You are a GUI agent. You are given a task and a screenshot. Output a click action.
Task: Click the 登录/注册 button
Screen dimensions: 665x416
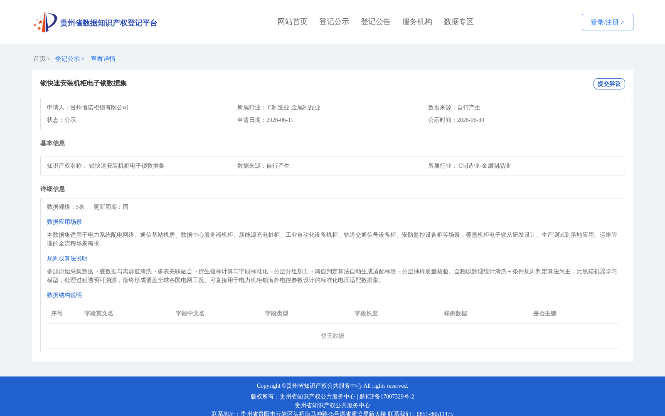point(607,22)
